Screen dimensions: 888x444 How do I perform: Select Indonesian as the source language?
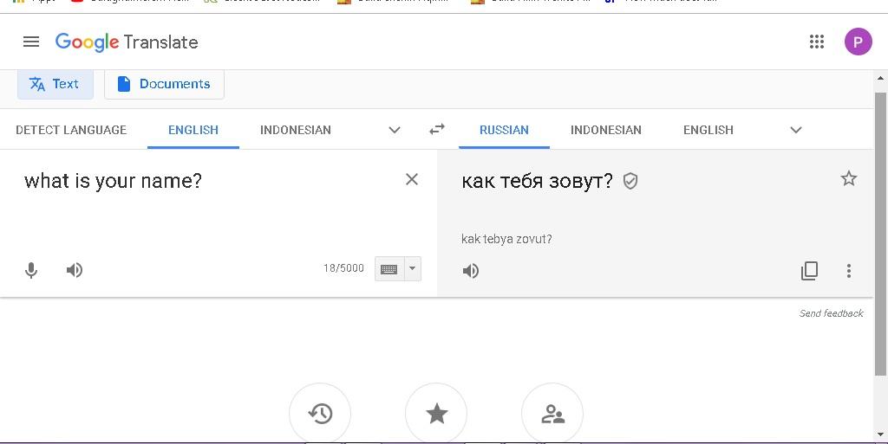click(x=296, y=130)
